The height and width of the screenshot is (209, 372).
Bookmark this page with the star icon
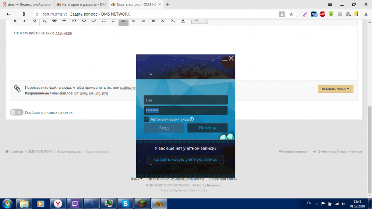[291, 14]
